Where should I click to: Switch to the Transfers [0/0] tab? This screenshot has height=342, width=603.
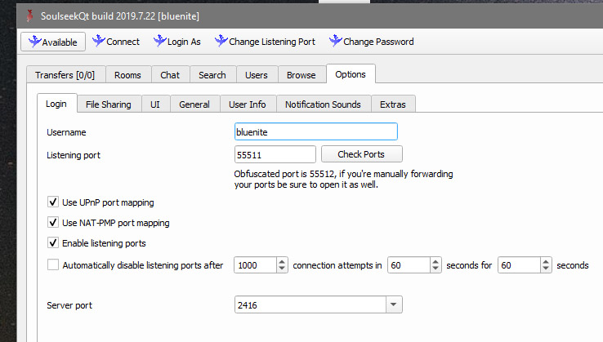click(65, 75)
